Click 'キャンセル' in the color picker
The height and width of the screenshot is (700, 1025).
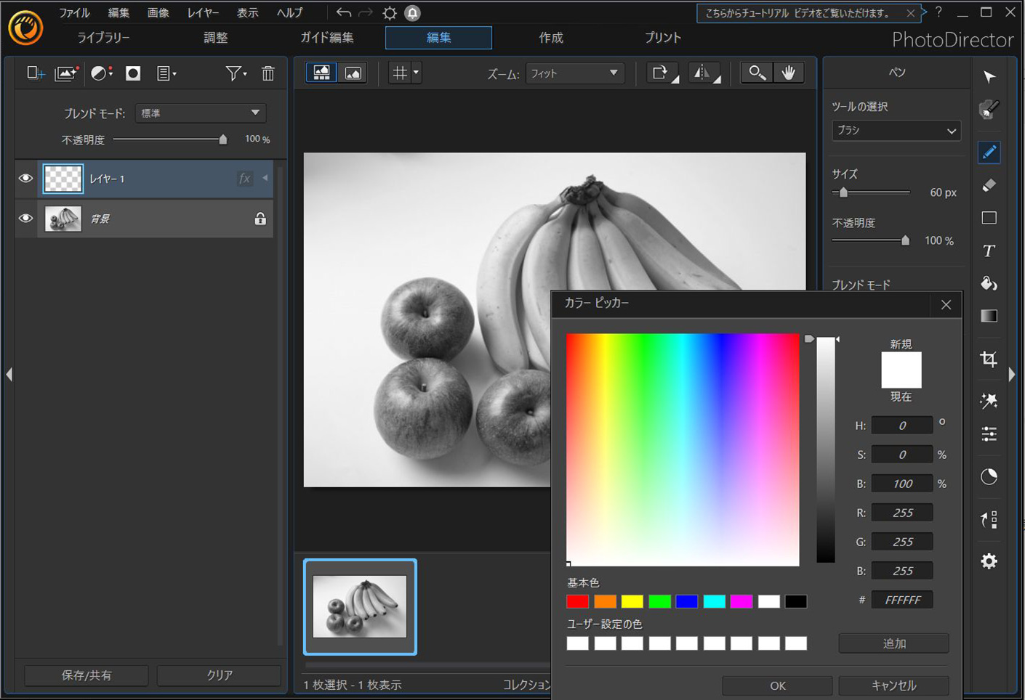click(x=893, y=685)
